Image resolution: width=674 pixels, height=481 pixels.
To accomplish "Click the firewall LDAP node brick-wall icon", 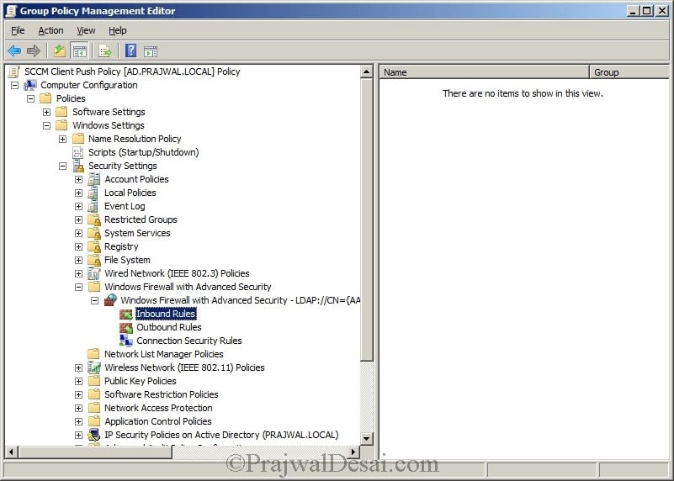I will 110,299.
